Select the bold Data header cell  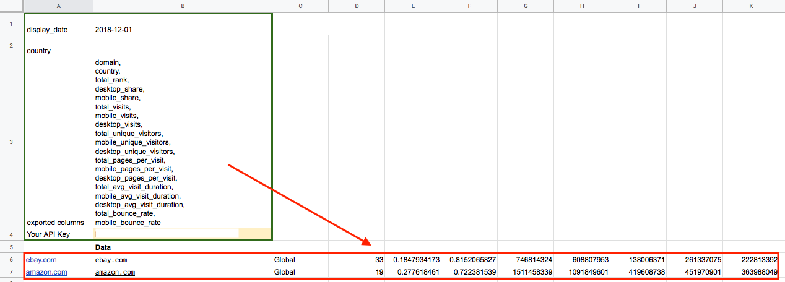(x=183, y=247)
